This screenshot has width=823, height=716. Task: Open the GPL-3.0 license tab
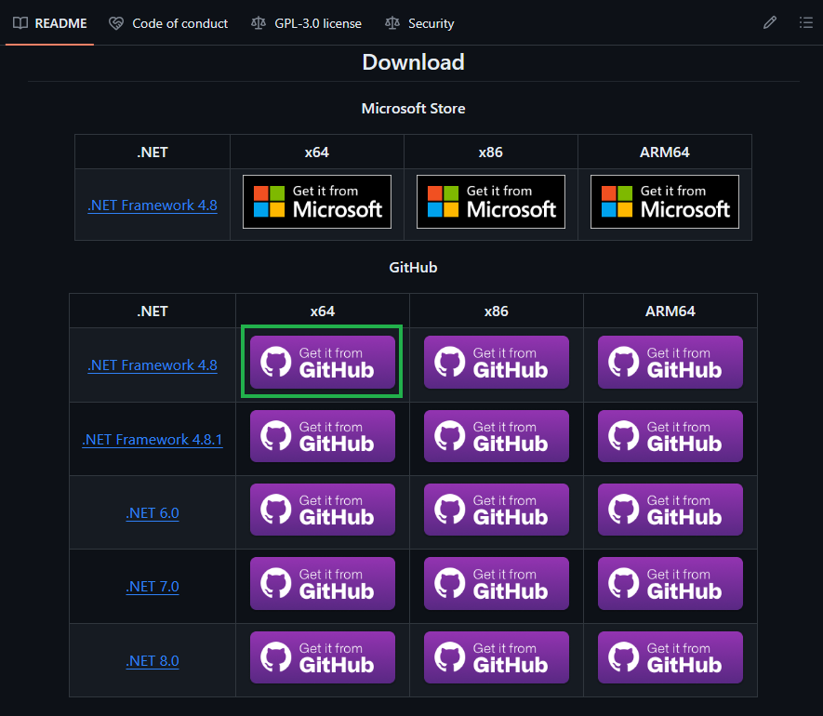[307, 23]
